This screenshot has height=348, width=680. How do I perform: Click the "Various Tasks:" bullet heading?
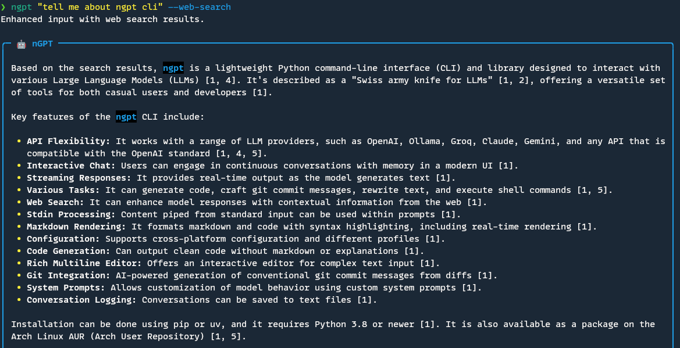click(64, 190)
